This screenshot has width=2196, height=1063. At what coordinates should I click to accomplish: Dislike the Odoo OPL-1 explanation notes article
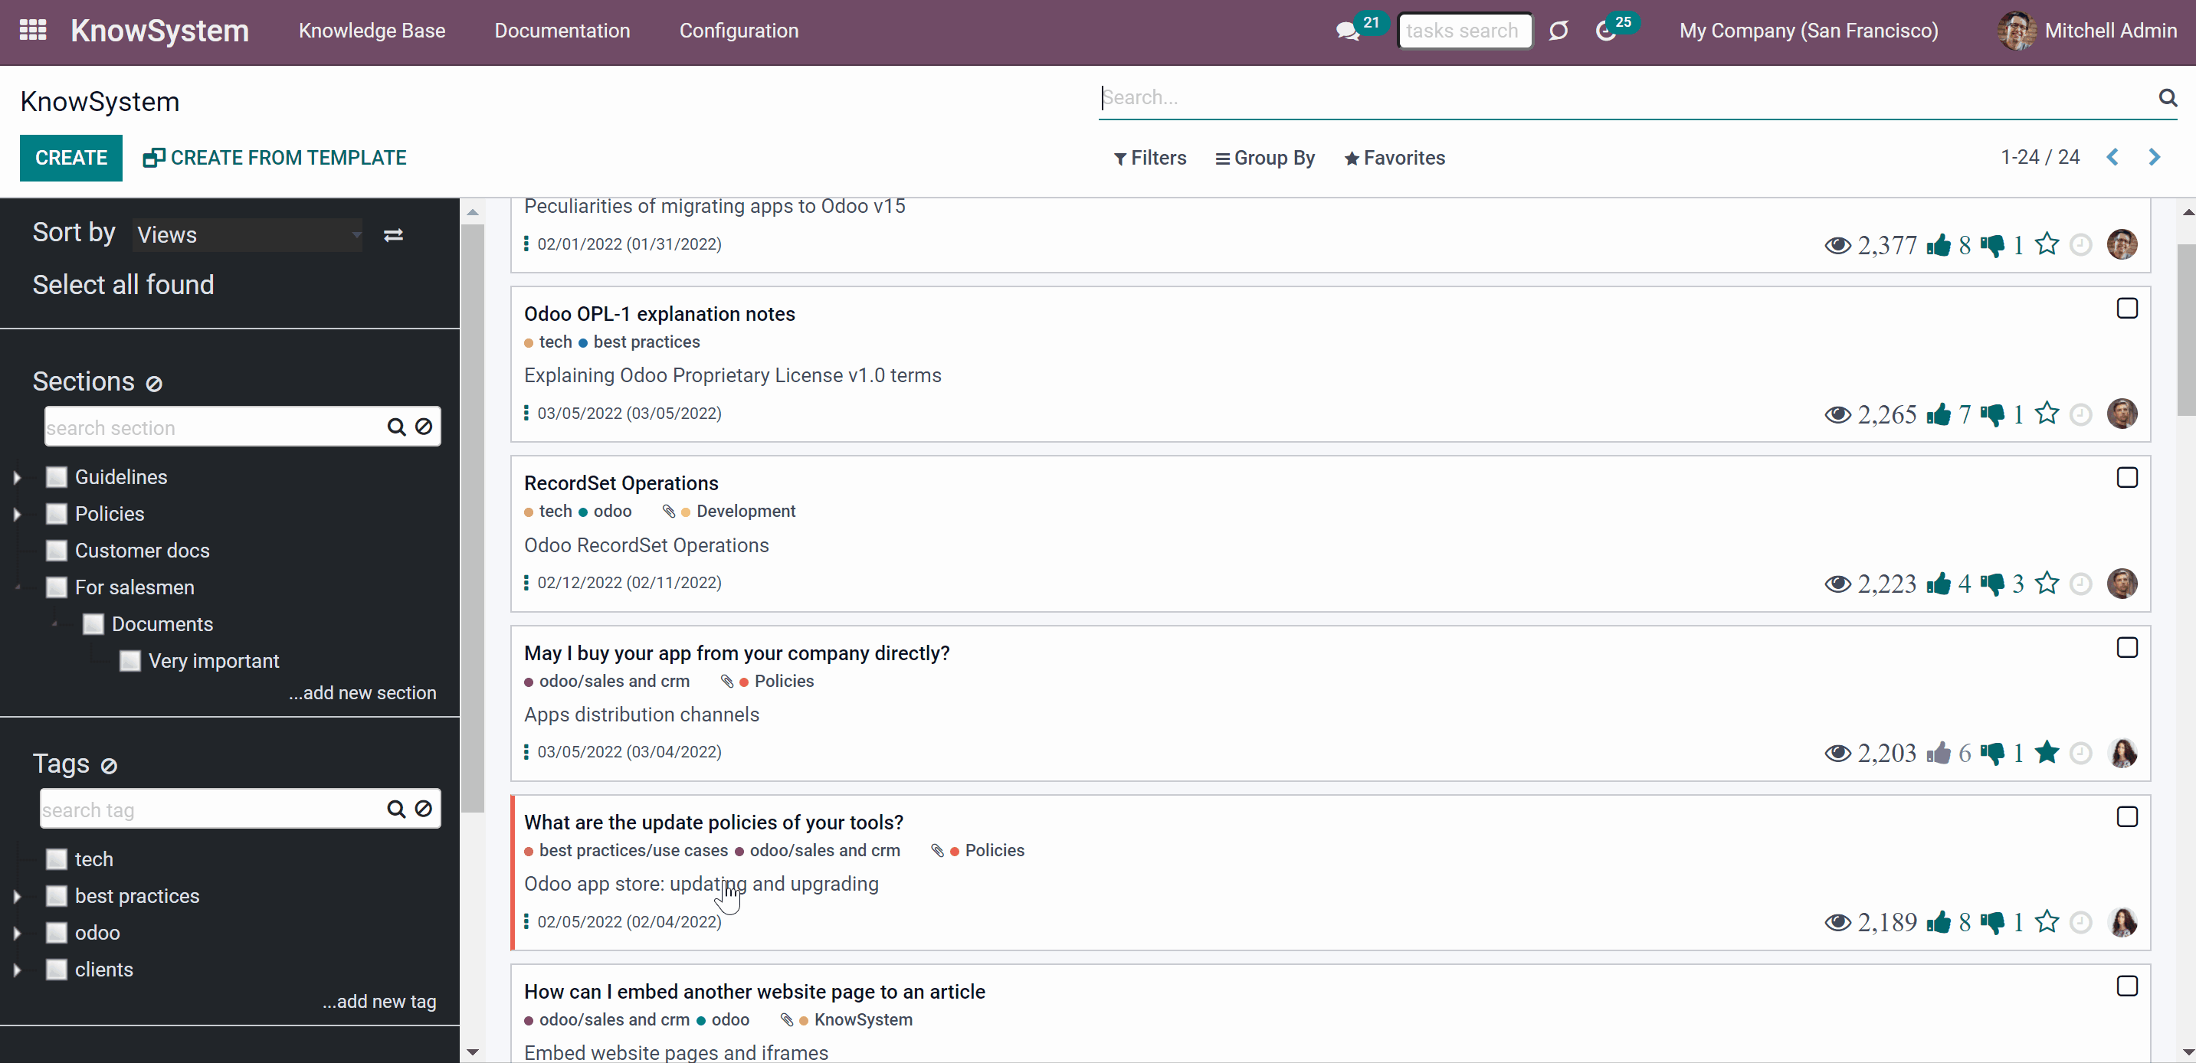pos(1992,415)
